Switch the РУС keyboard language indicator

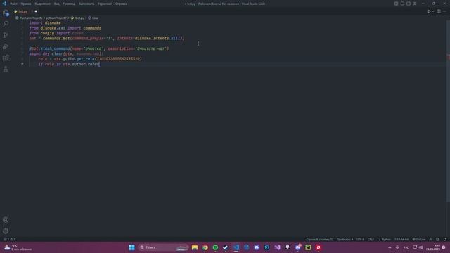click(x=406, y=247)
